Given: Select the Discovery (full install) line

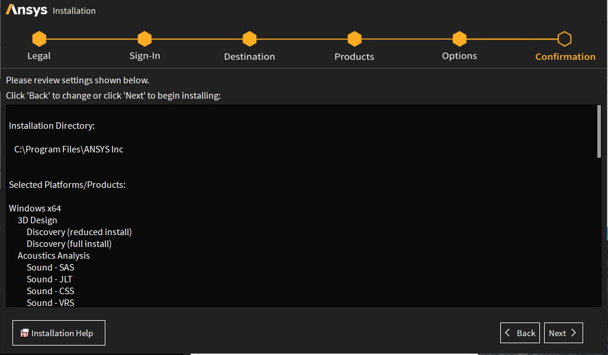Looking at the screenshot, I should 69,244.
